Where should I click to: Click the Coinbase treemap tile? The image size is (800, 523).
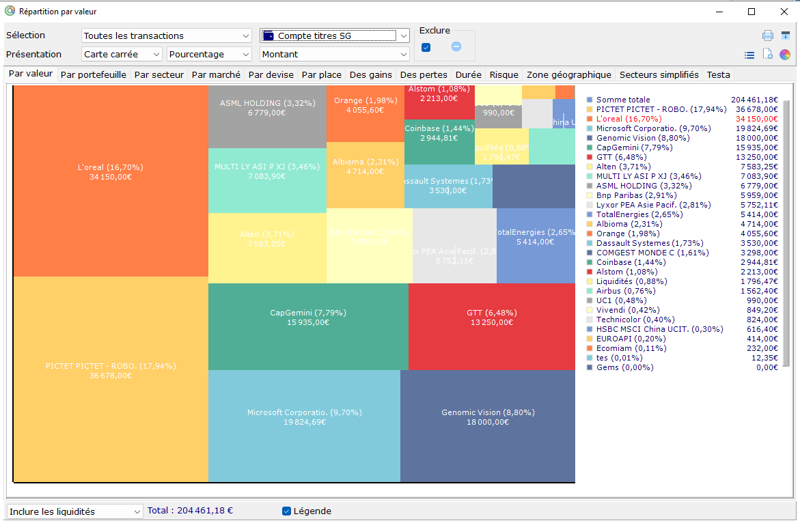pos(439,142)
